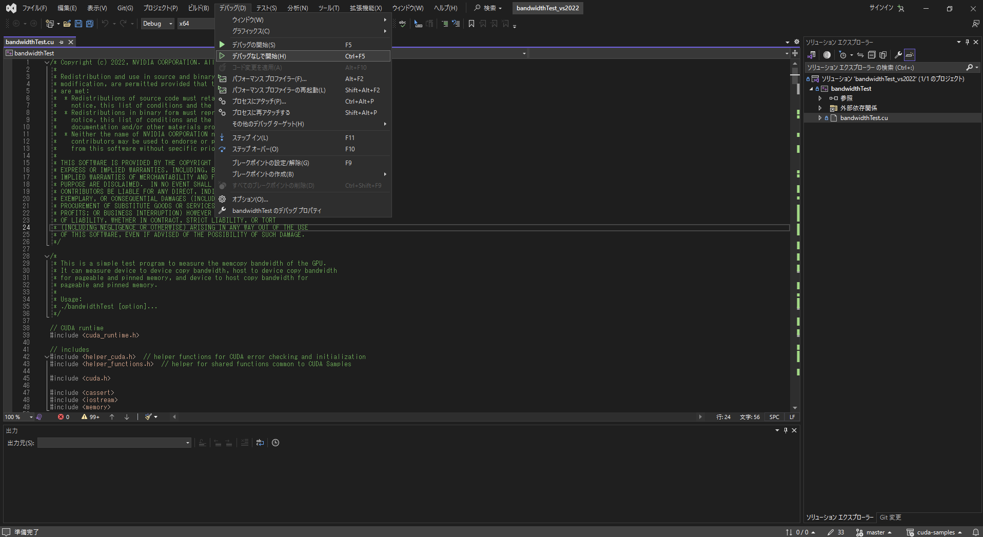Image resolution: width=983 pixels, height=537 pixels.
Task: Go to next issue down arrow
Action: click(x=127, y=417)
